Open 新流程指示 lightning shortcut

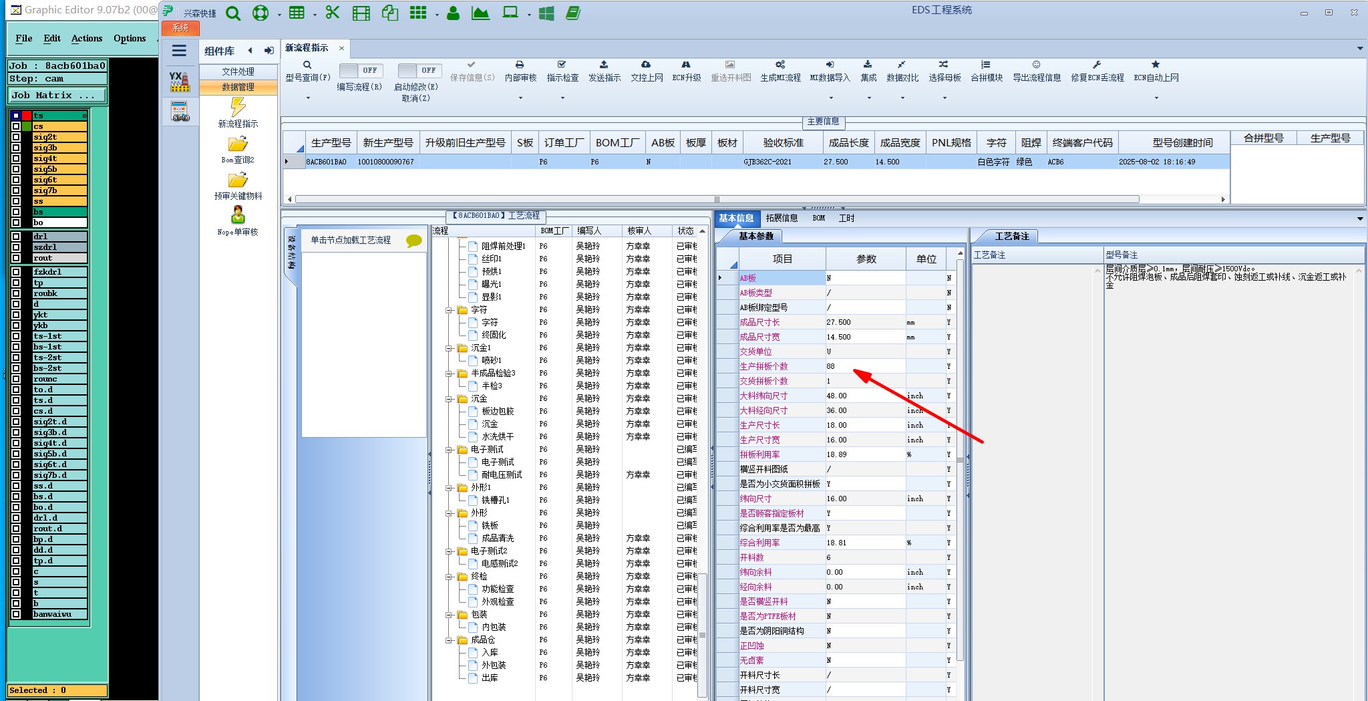coord(238,113)
